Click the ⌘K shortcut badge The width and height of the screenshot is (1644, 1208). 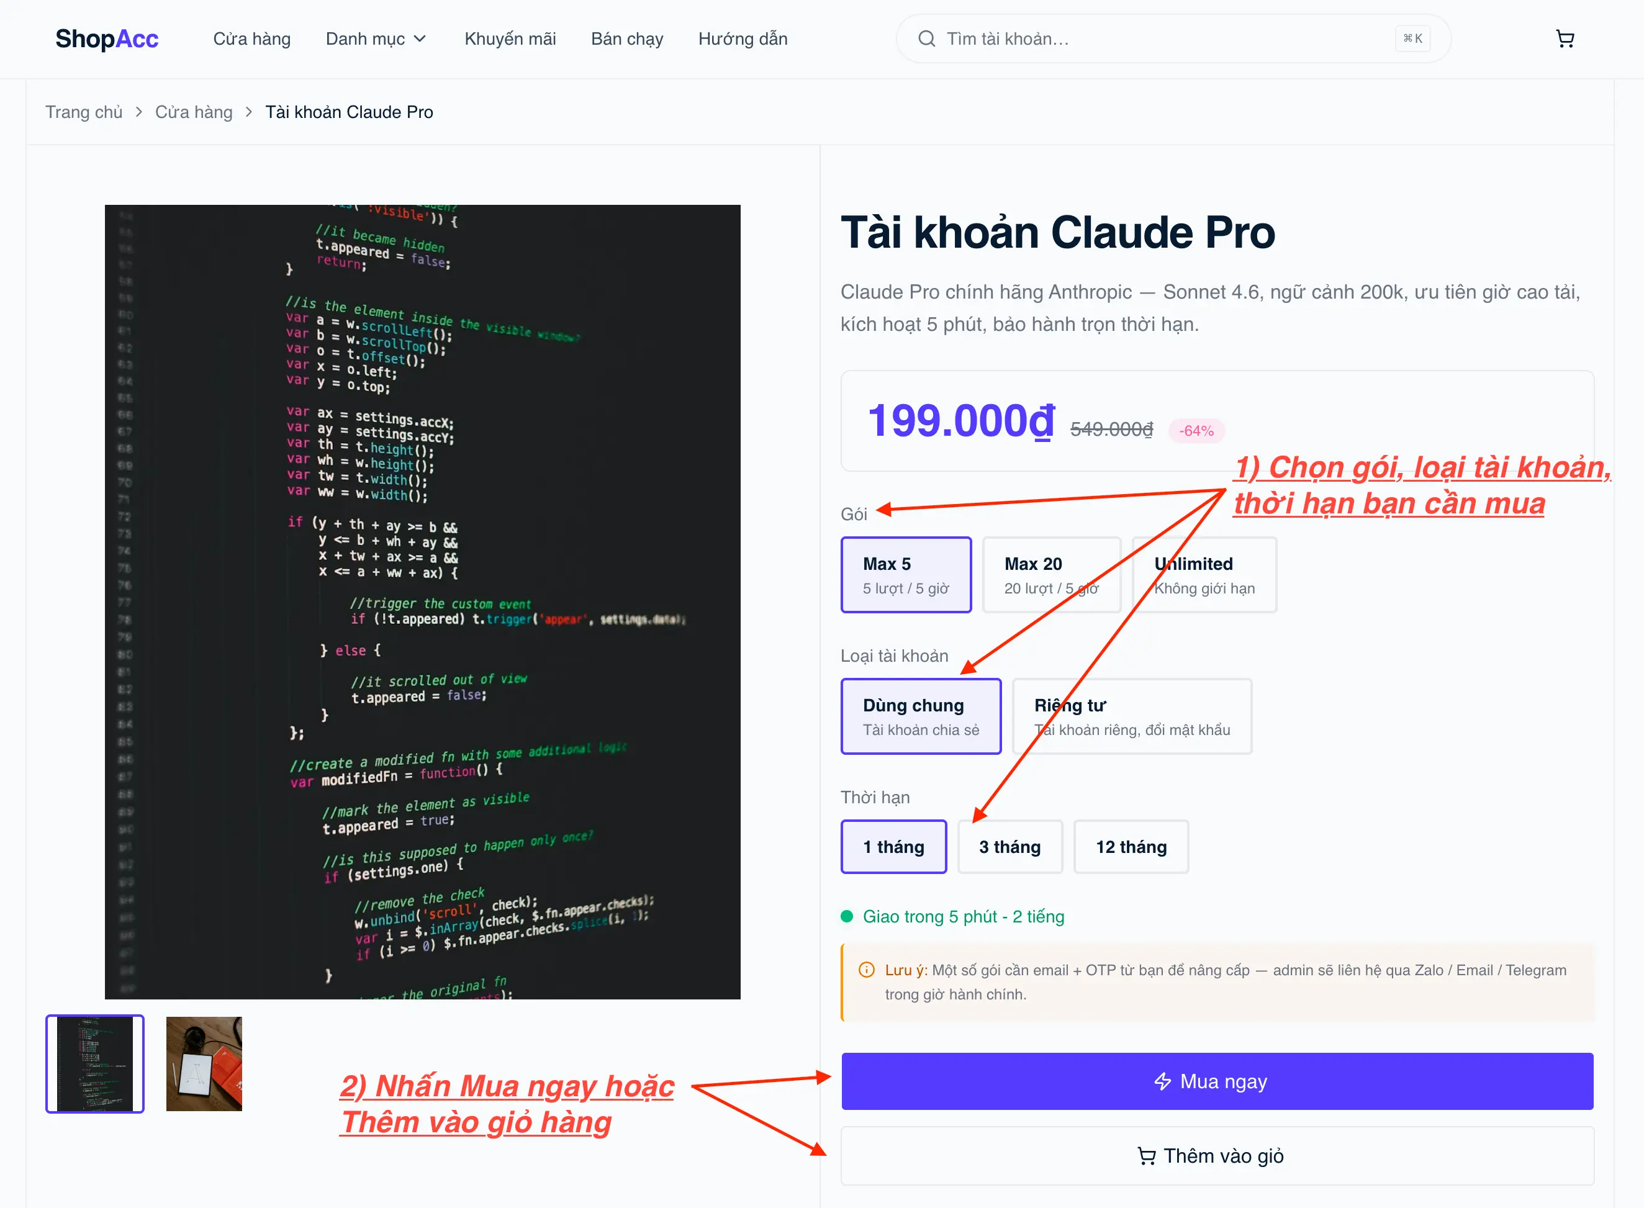point(1412,38)
